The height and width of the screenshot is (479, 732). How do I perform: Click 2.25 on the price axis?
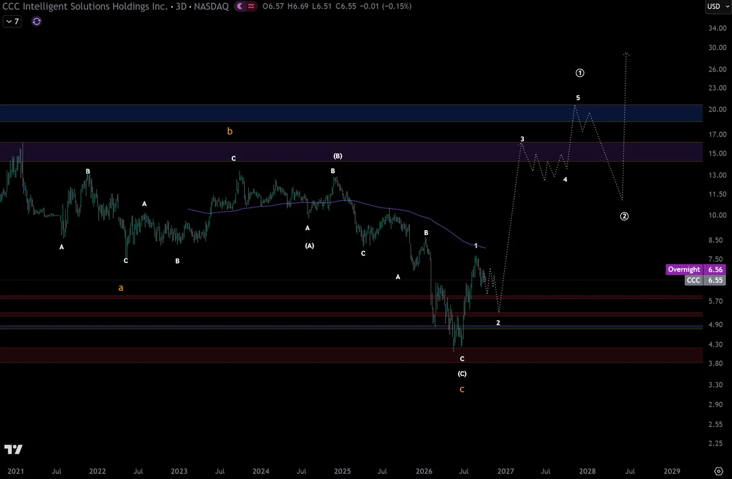tap(715, 444)
